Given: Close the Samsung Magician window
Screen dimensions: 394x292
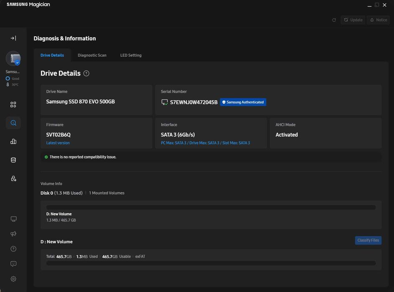Looking at the screenshot, I should [x=384, y=5].
